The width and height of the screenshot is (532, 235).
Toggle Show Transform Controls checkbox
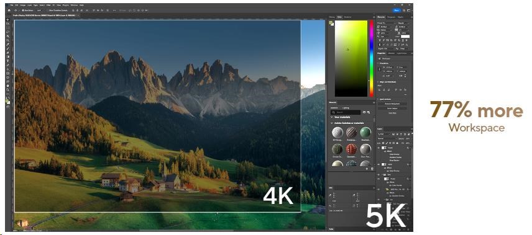tap(47, 11)
